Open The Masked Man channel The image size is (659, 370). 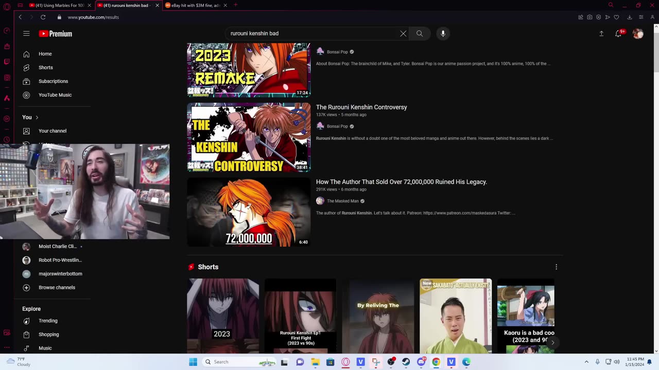342,201
